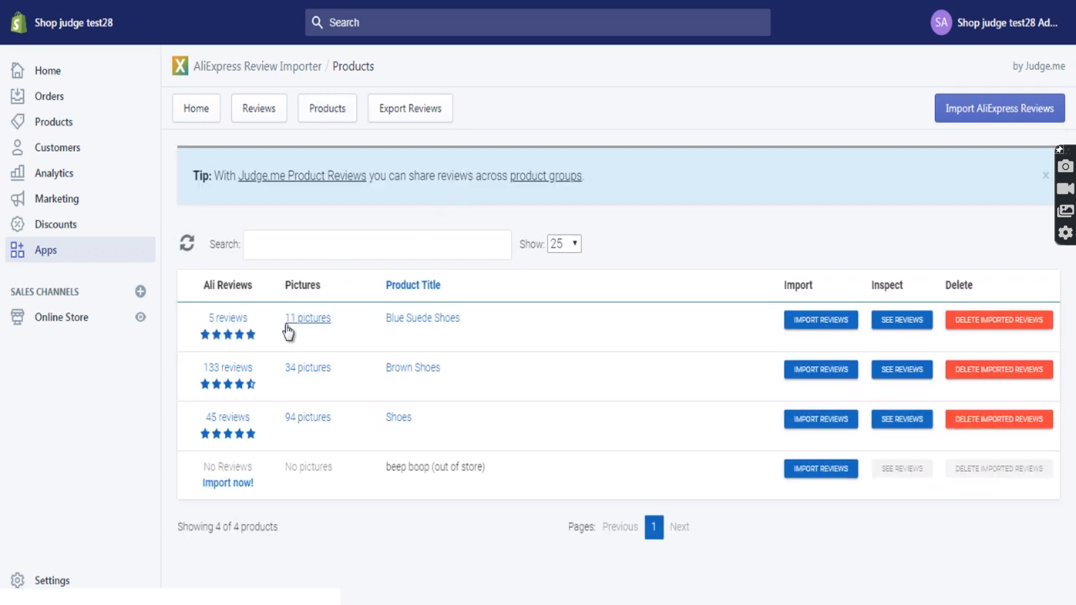Click the refresh icon beside Search
The height and width of the screenshot is (605, 1076).
[187, 243]
